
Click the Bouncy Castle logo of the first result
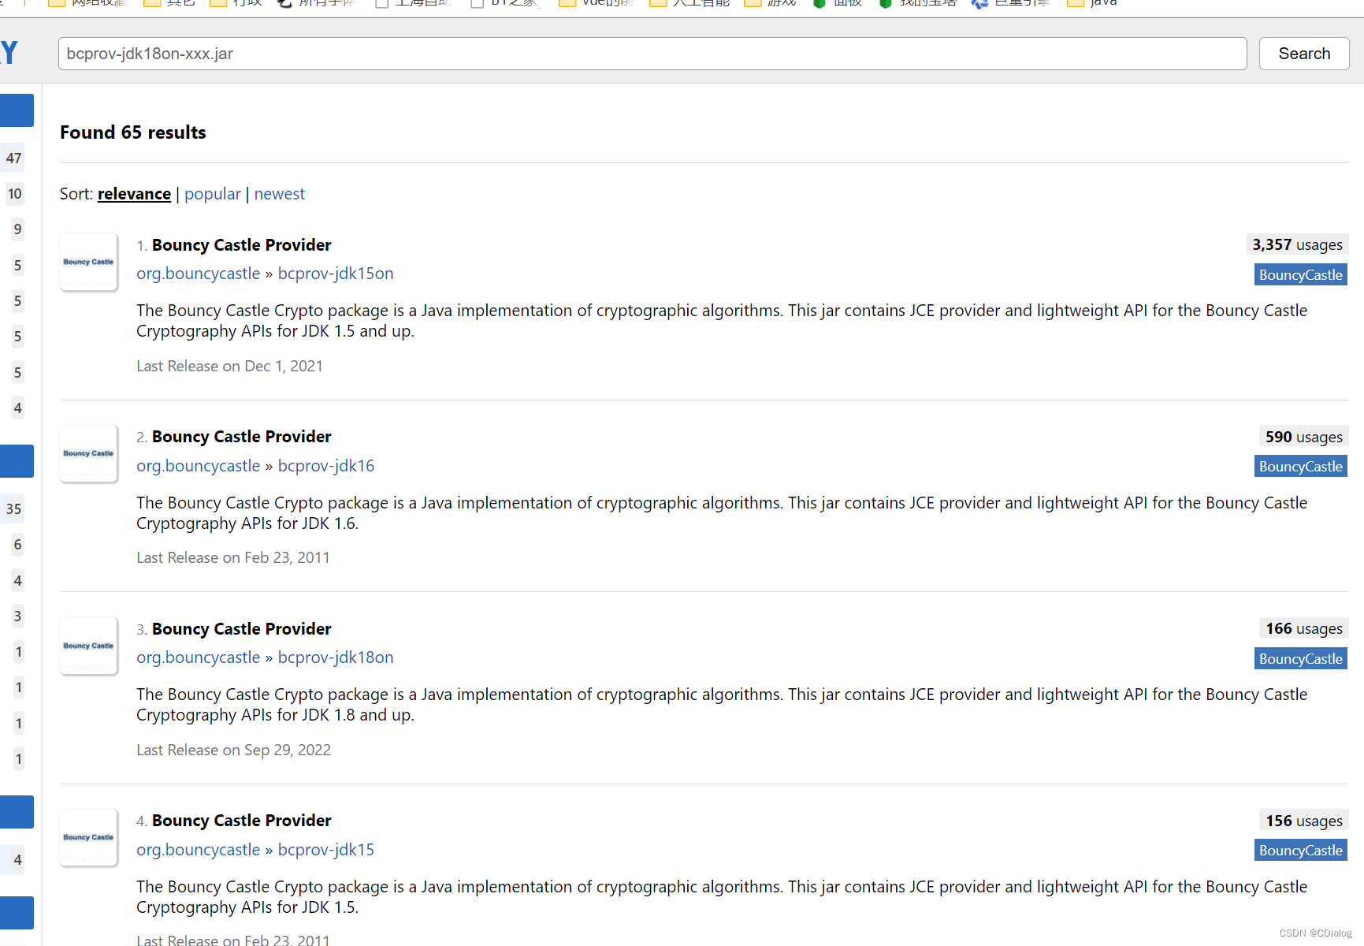(88, 262)
